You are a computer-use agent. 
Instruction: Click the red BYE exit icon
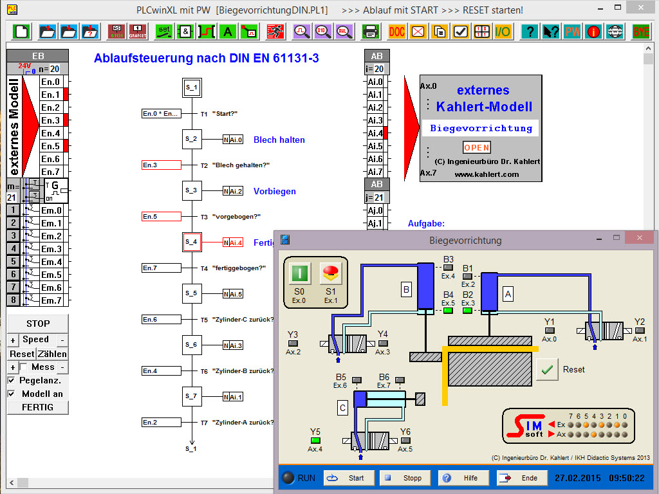(641, 31)
